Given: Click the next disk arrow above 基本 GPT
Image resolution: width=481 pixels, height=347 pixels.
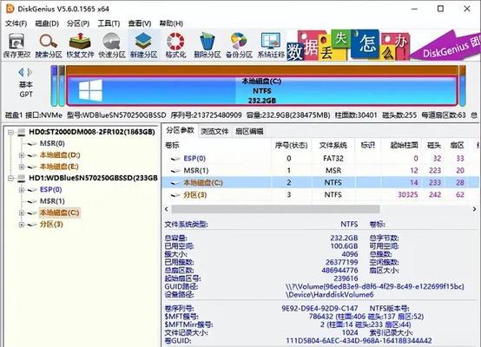Looking at the screenshot, I should point(30,72).
